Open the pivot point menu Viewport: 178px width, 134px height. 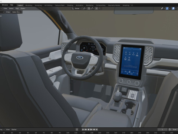[85, 9]
